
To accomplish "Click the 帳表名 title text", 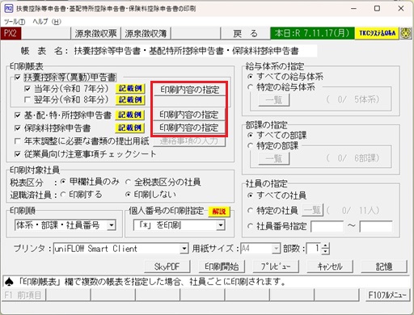I will [x=186, y=51].
